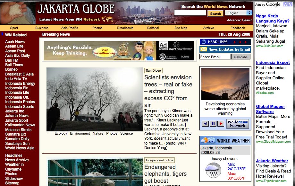Select Broadcasts in the navigation bar
This screenshot has width=295, height=186.
tap(125, 28)
